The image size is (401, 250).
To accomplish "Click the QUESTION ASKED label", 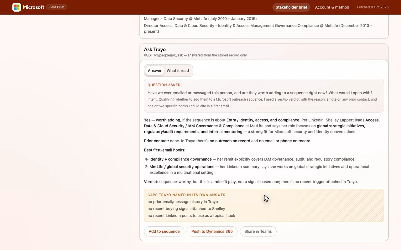I will coord(164,85).
